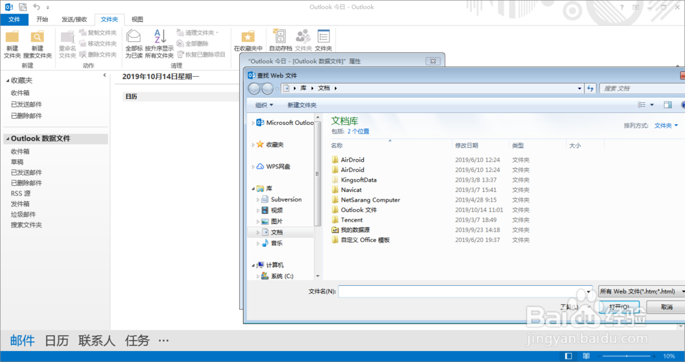The height and width of the screenshot is (362, 685).
Task: Click Mark All as Read (全部标为已读) icon
Action: [x=134, y=44]
